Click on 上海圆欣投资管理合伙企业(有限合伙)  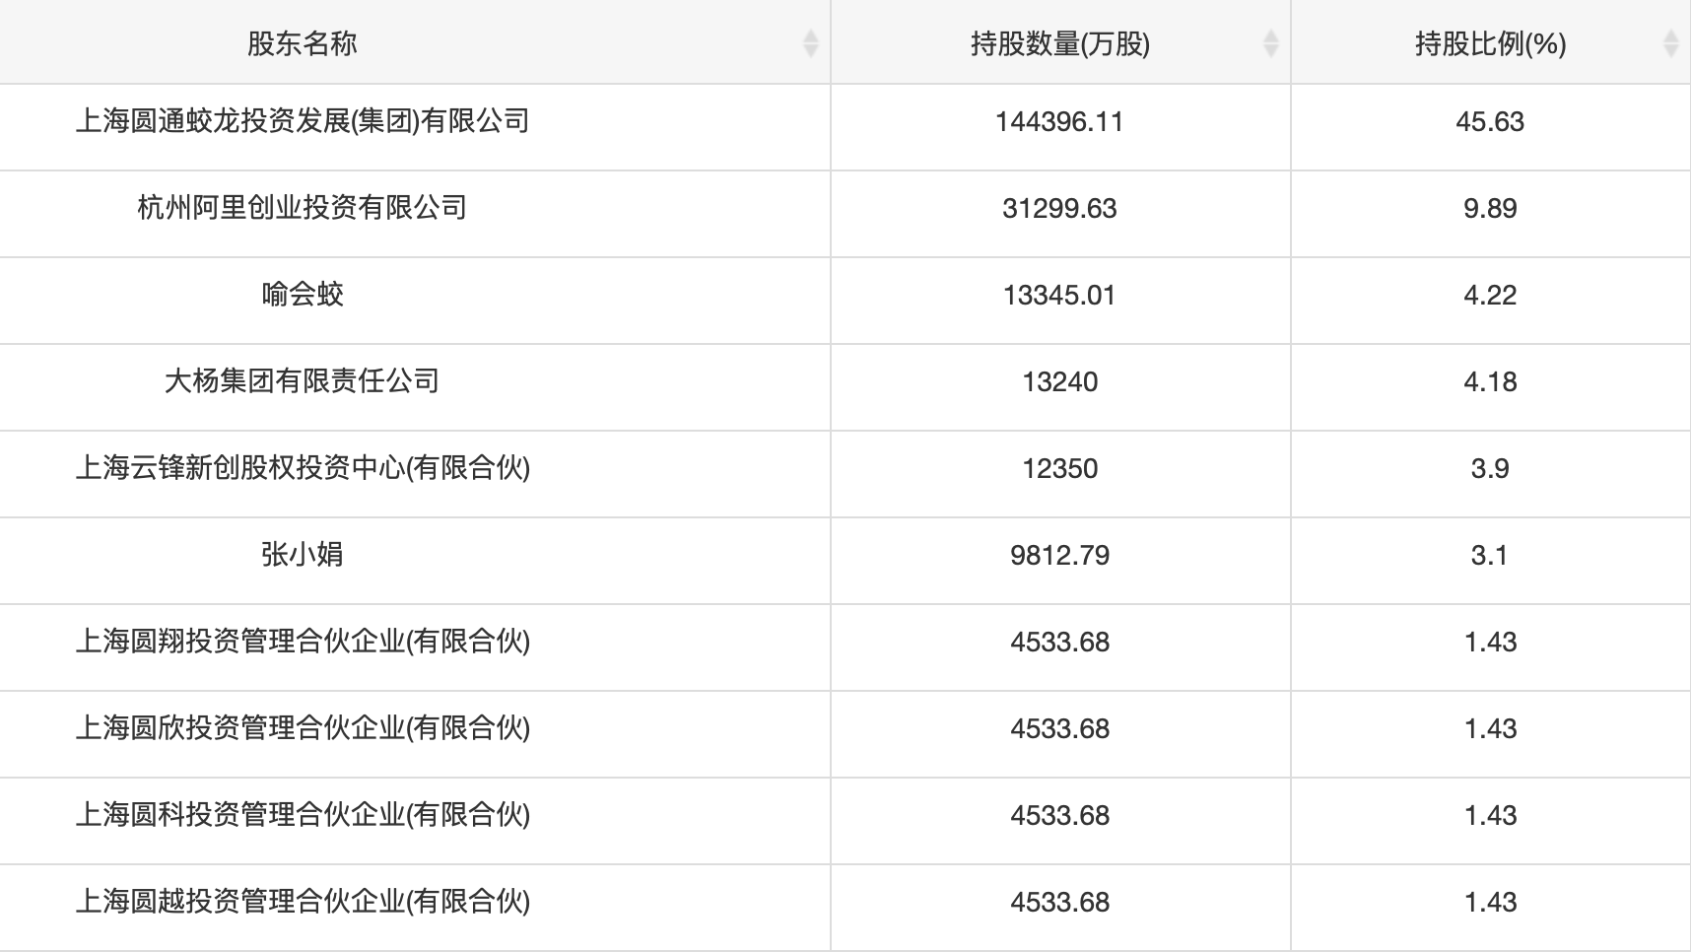coord(303,728)
